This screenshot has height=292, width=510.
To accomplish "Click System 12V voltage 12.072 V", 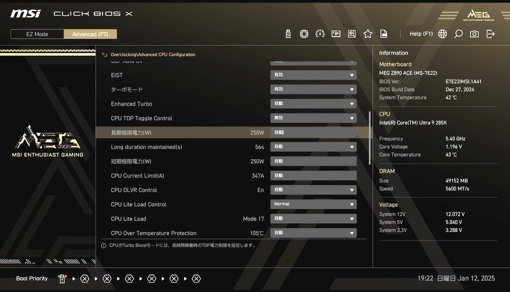I will coord(455,214).
